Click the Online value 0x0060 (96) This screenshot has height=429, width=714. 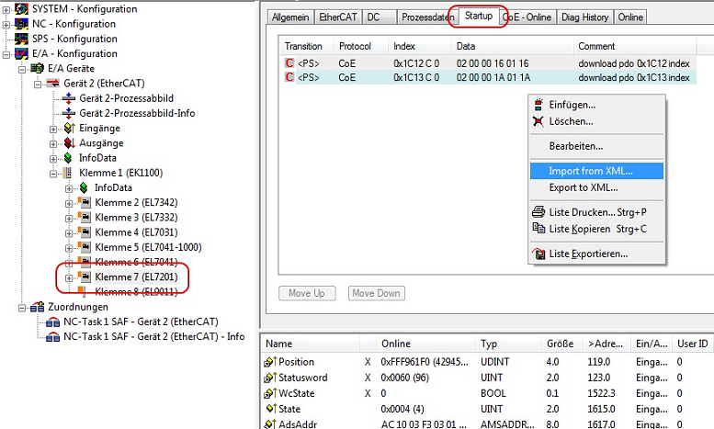pos(405,378)
